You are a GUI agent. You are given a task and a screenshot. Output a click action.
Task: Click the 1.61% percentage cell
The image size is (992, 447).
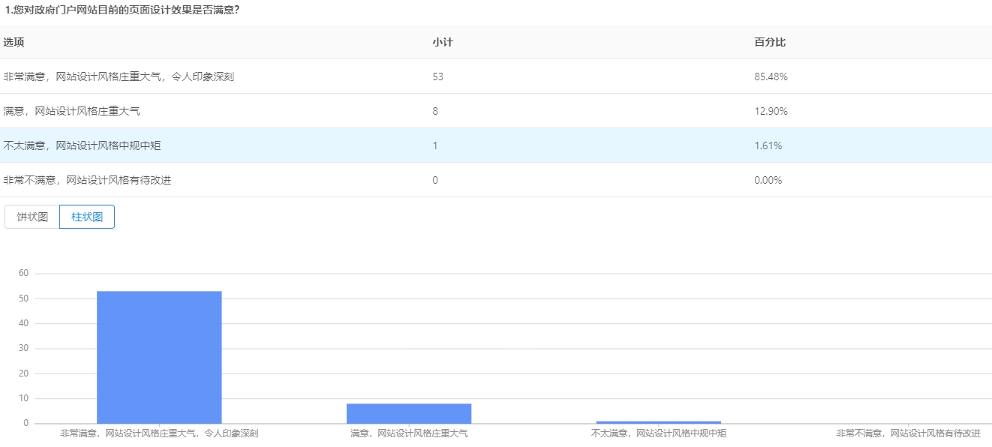click(x=768, y=145)
